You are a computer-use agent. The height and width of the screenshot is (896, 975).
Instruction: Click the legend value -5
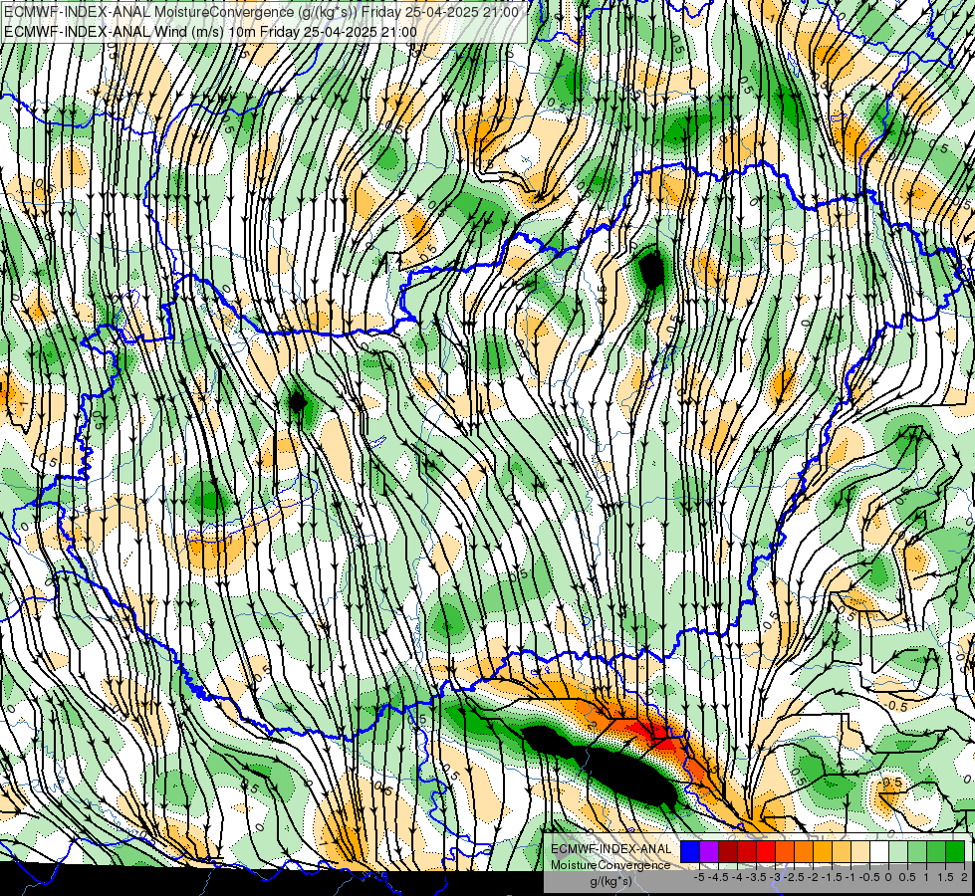[699, 877]
